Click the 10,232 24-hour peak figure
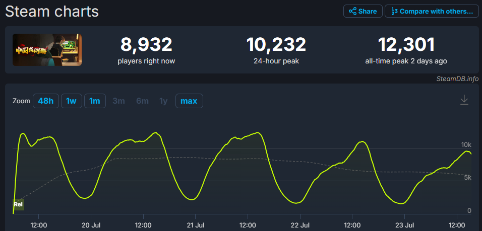 (276, 45)
